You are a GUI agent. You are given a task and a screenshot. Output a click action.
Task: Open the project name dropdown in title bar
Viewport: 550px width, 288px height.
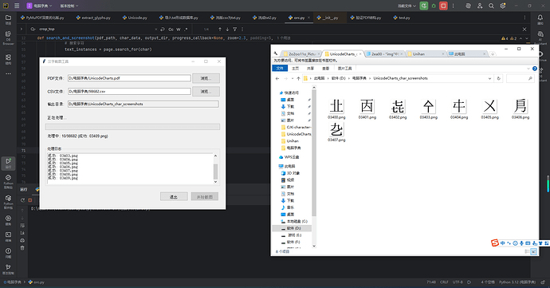click(x=40, y=6)
